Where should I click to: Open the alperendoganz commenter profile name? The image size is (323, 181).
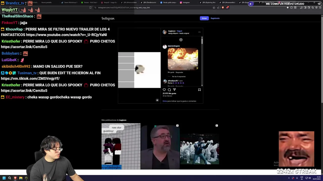174,46
